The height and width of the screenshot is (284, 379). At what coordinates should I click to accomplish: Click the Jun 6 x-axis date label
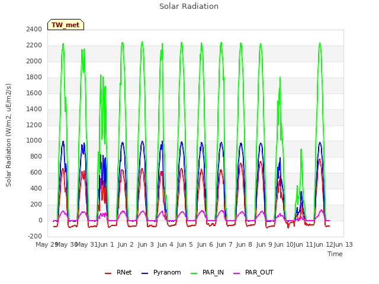tap(205, 244)
